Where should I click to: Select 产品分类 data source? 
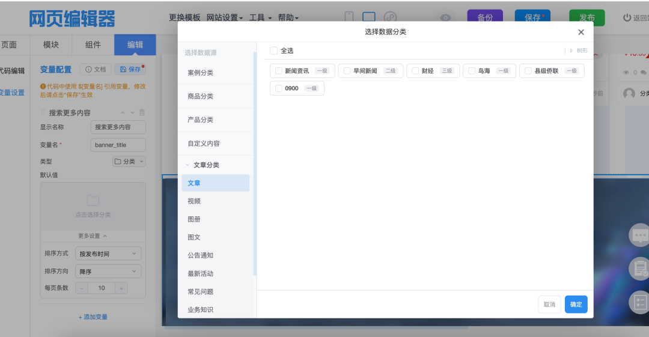216,120
